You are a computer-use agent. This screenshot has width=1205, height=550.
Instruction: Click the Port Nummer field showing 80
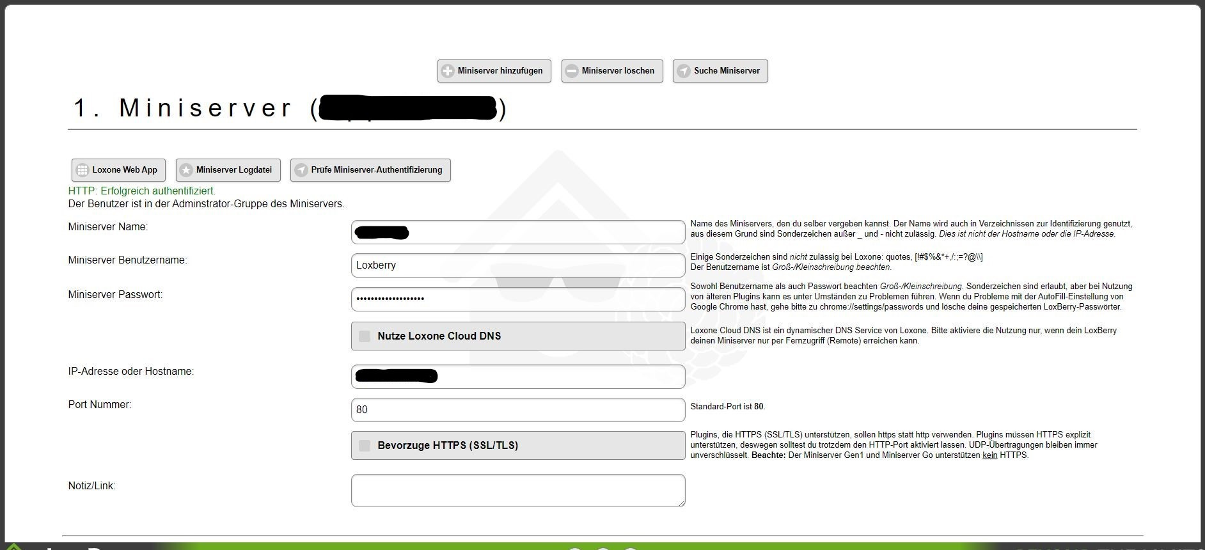[x=518, y=410]
